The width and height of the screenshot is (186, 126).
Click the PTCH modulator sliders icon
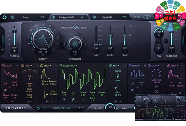tap(37, 66)
